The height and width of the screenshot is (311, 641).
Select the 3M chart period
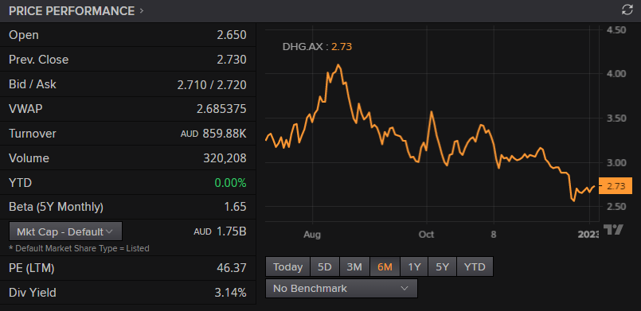tap(354, 267)
